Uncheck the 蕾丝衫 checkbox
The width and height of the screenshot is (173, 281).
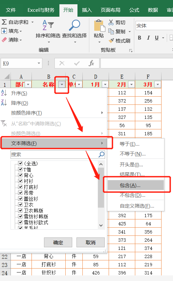(20, 199)
